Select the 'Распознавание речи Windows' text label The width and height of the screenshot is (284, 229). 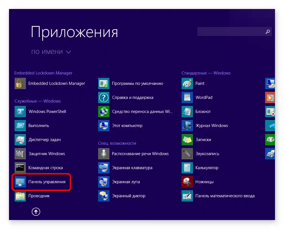click(140, 154)
